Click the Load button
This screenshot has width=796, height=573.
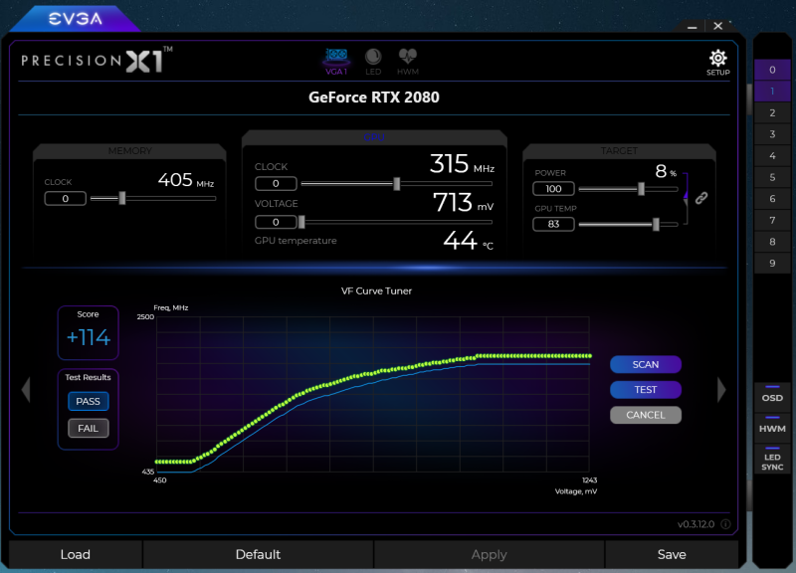76,554
